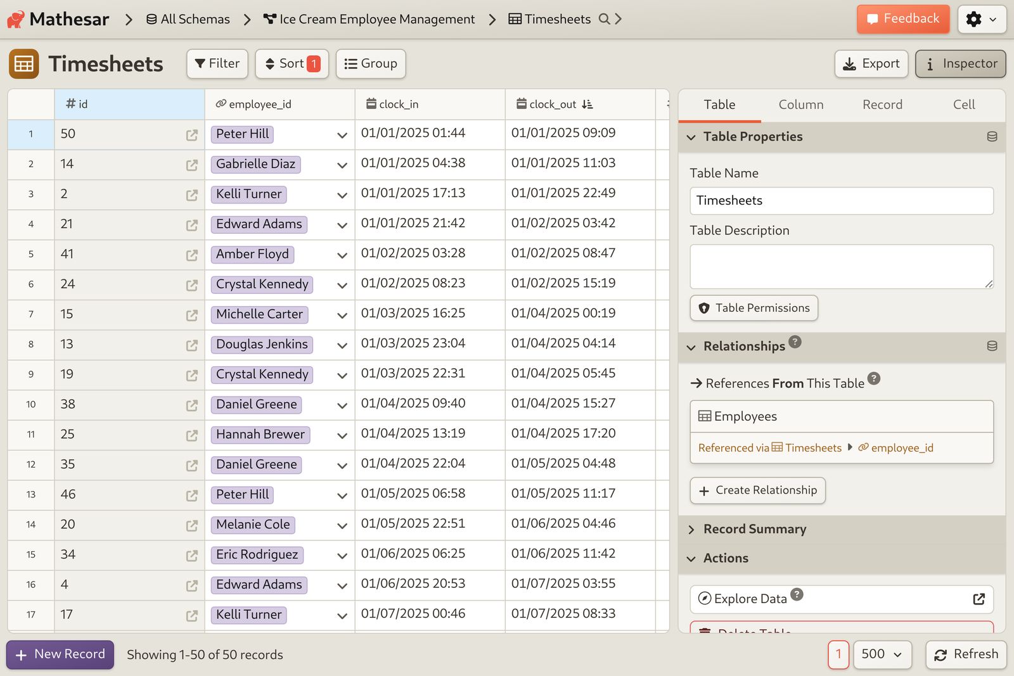Open the 500 records-per-page dropdown
This screenshot has height=676, width=1014.
[882, 654]
